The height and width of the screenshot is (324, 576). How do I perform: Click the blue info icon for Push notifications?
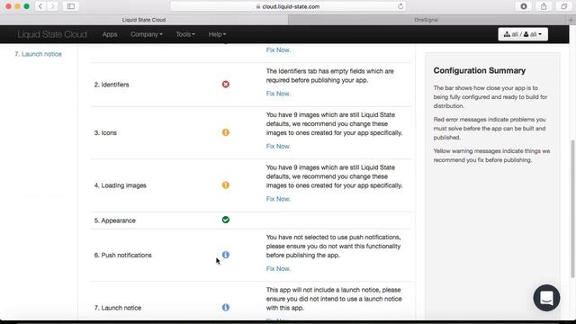[226, 255]
